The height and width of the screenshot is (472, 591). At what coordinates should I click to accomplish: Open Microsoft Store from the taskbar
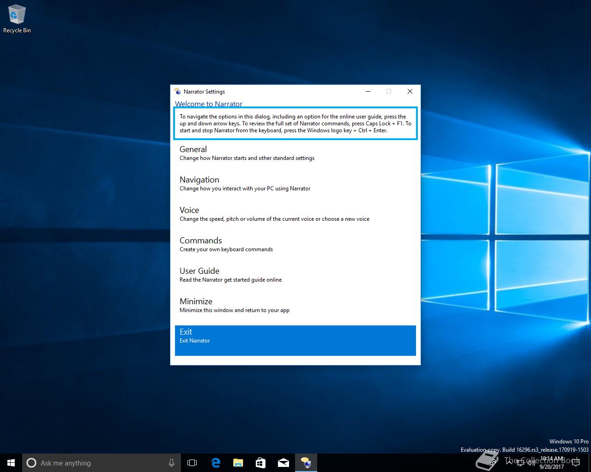tap(260, 463)
